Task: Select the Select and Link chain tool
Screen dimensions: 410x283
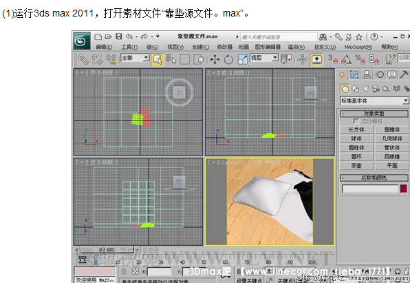Action: (83, 59)
